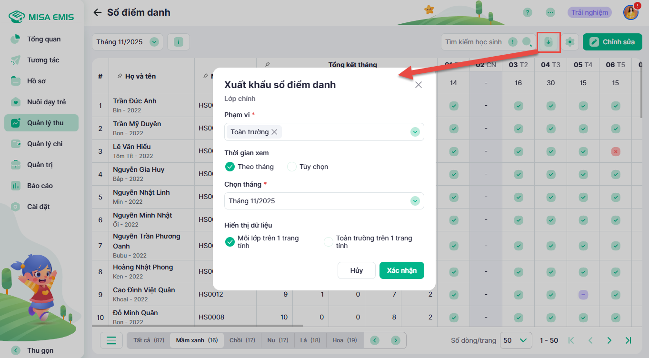The width and height of the screenshot is (649, 358).
Task: Click the back arrow beside Sổ điểm danh
Action: click(x=98, y=12)
